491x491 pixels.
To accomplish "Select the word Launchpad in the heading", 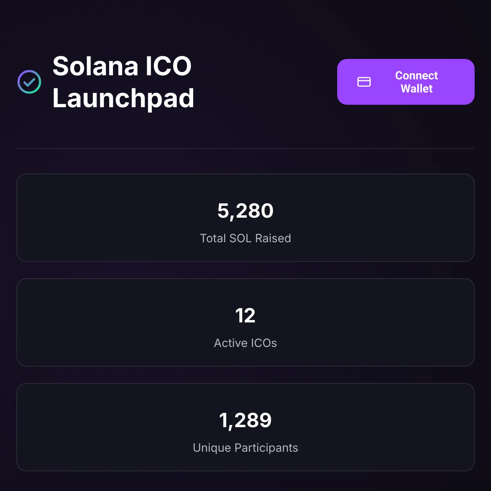I will click(124, 98).
